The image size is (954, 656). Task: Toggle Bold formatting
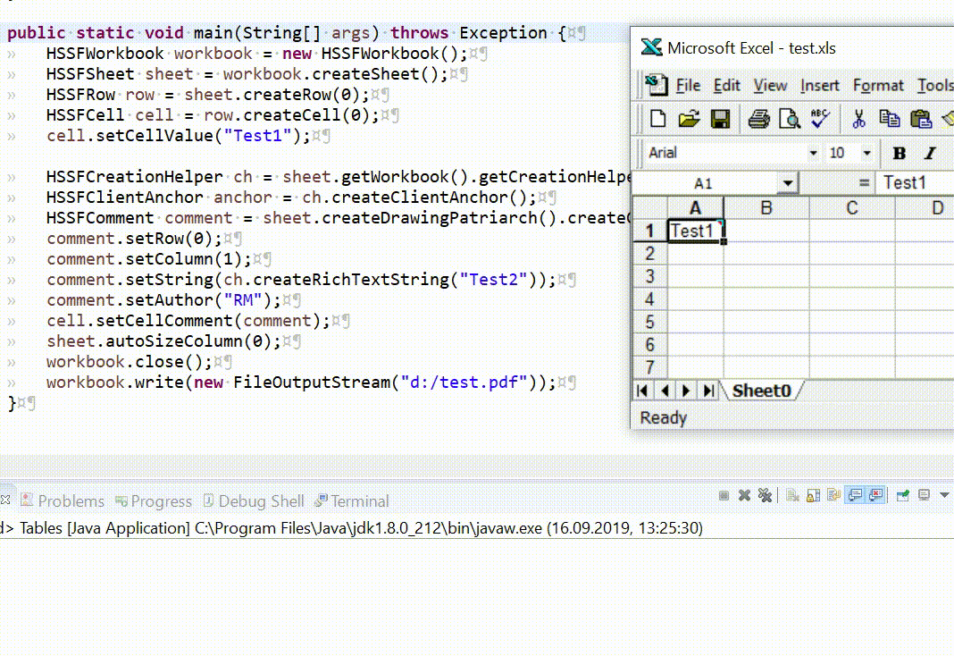898,154
